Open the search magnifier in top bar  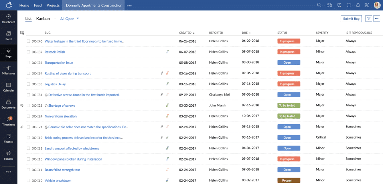[x=319, y=5]
